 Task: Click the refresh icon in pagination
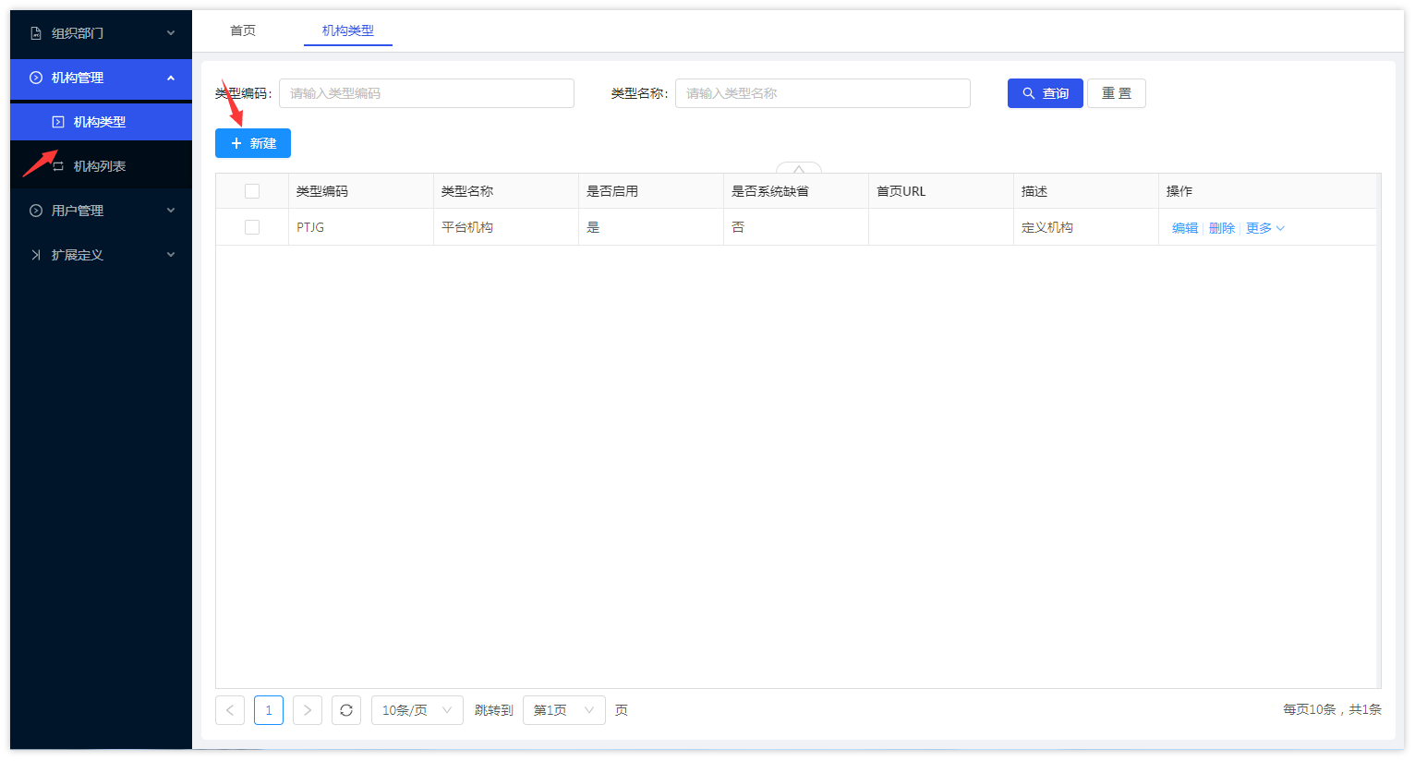[346, 710]
